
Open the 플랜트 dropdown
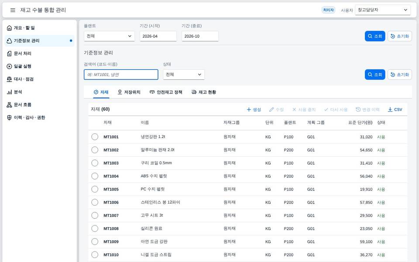(109, 36)
